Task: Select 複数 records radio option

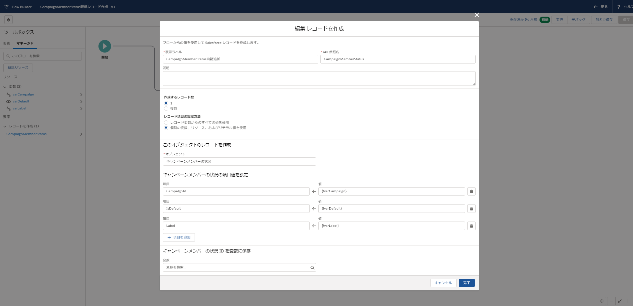Action: pyautogui.click(x=166, y=109)
